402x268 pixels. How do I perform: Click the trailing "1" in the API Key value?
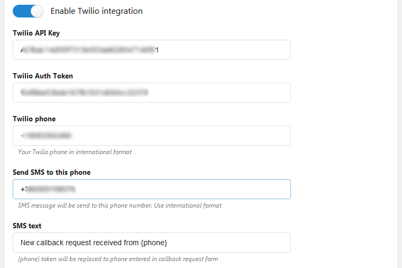tap(157, 50)
